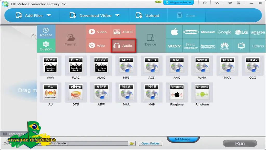Click the Open Folder button
Image resolution: width=266 pixels, height=150 pixels.
(x=150, y=143)
